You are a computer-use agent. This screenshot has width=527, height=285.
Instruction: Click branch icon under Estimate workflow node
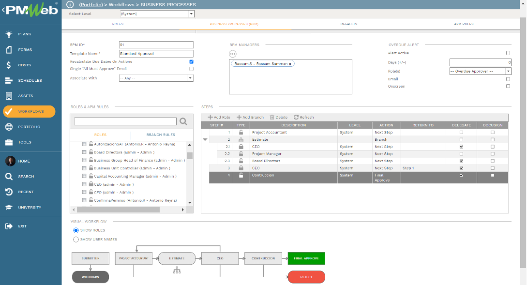pyautogui.click(x=177, y=270)
